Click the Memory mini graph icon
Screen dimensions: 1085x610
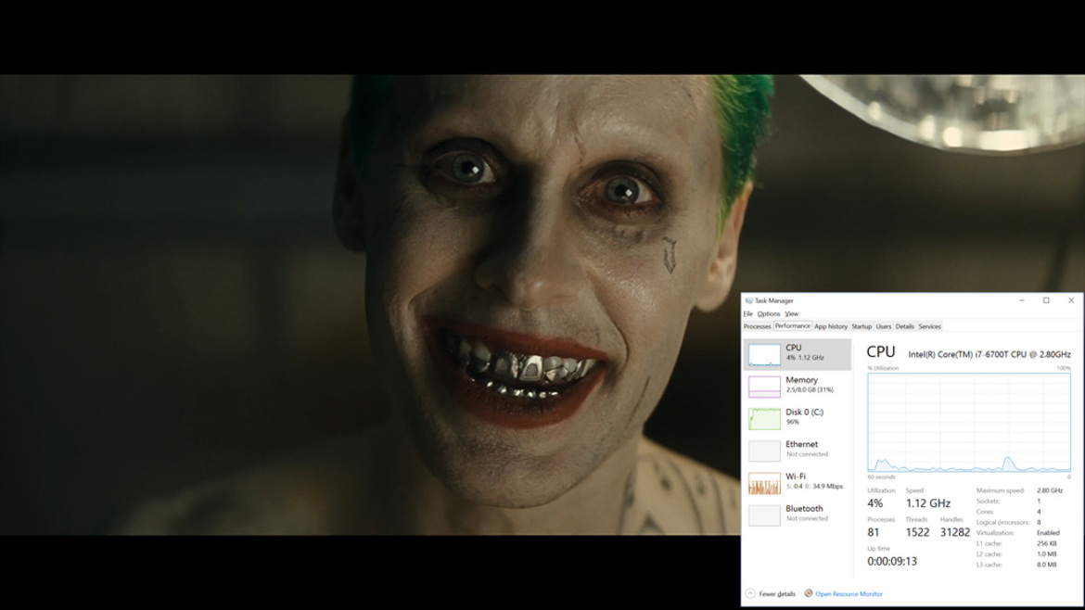pyautogui.click(x=764, y=387)
